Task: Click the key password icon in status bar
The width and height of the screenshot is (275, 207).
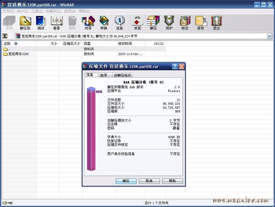Action: (x=10, y=203)
